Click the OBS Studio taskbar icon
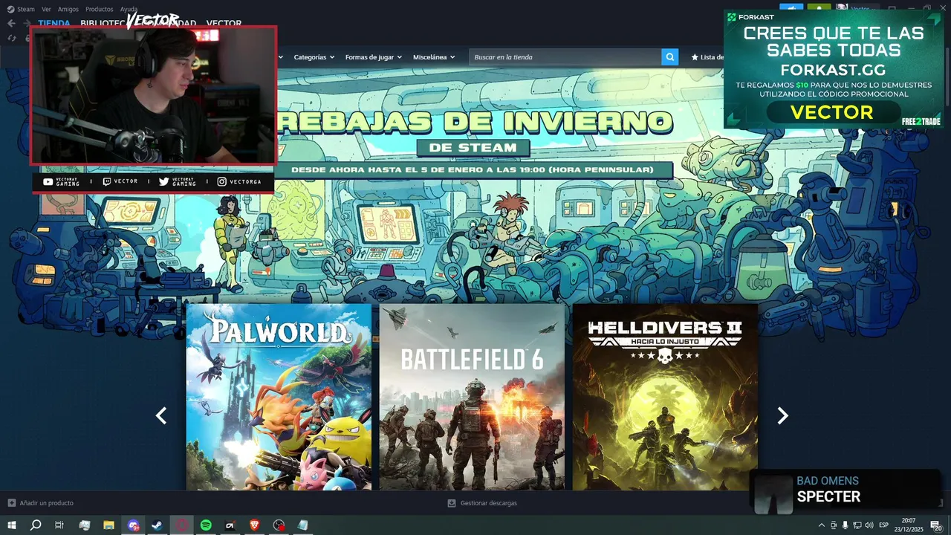The height and width of the screenshot is (535, 951). click(x=279, y=525)
